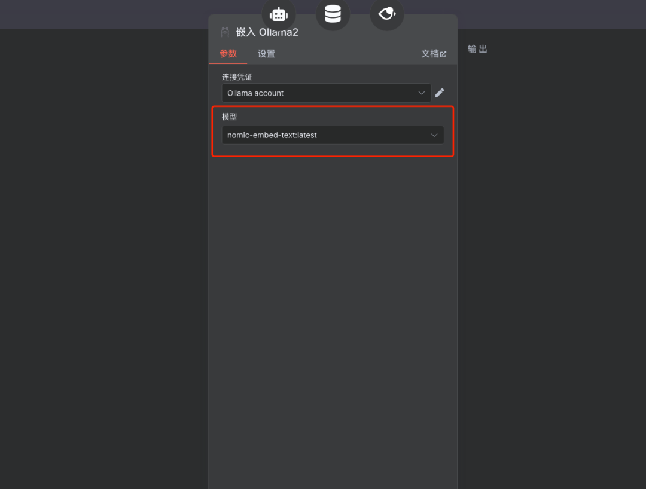Click the Ollama llama icon in header
The image size is (646, 489).
pos(224,32)
